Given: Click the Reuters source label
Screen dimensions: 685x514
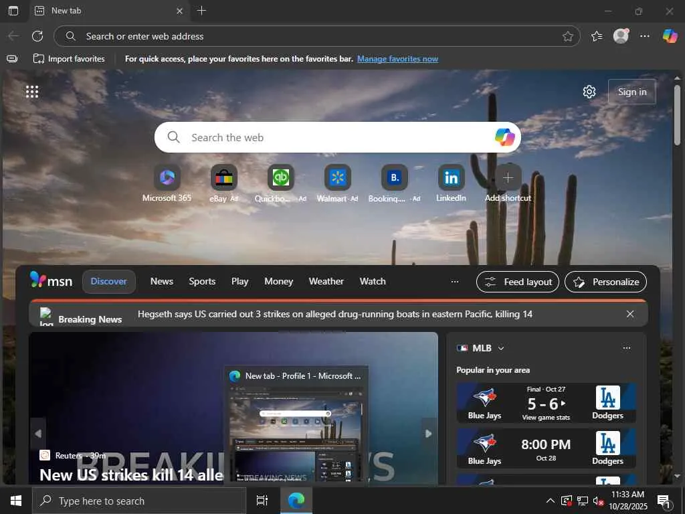Looking at the screenshot, I should (x=68, y=455).
